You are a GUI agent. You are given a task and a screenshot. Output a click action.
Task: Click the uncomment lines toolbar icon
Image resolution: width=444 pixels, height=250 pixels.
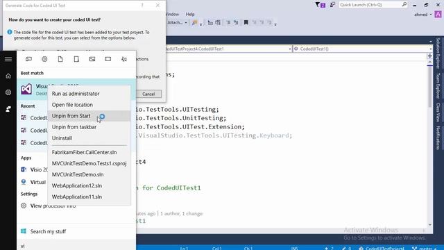tap(236, 22)
